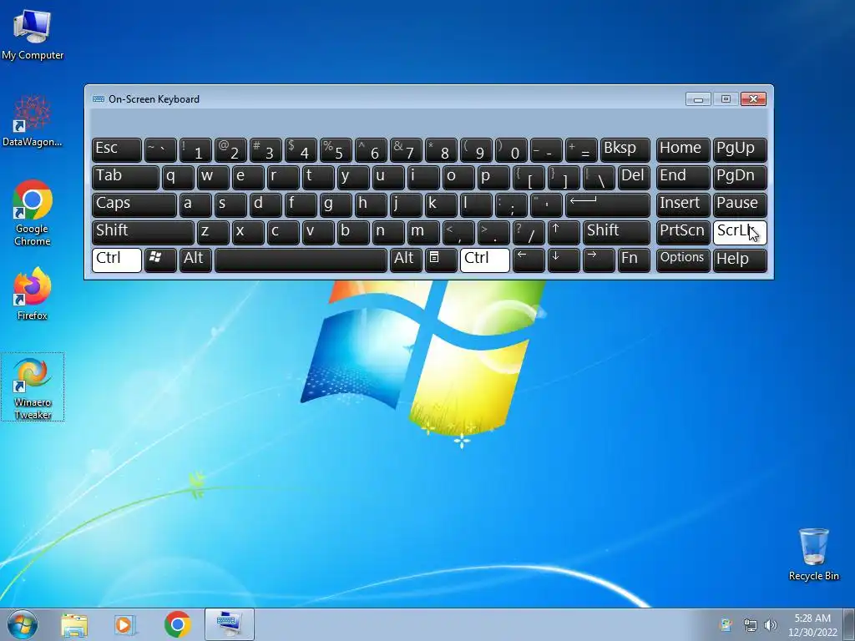Click the plus equals key
The height and width of the screenshot is (641, 855).
(581, 149)
